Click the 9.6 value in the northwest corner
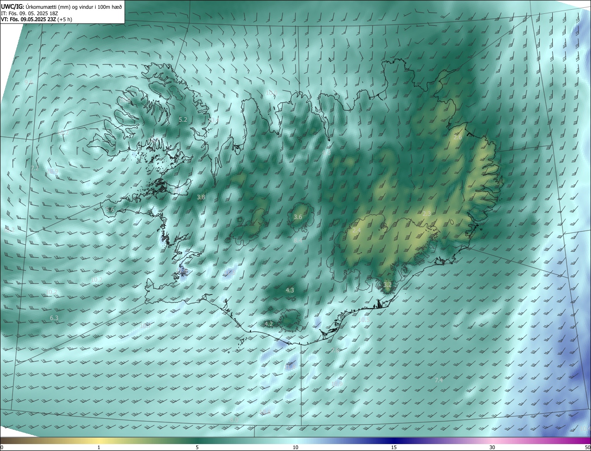 [29, 82]
